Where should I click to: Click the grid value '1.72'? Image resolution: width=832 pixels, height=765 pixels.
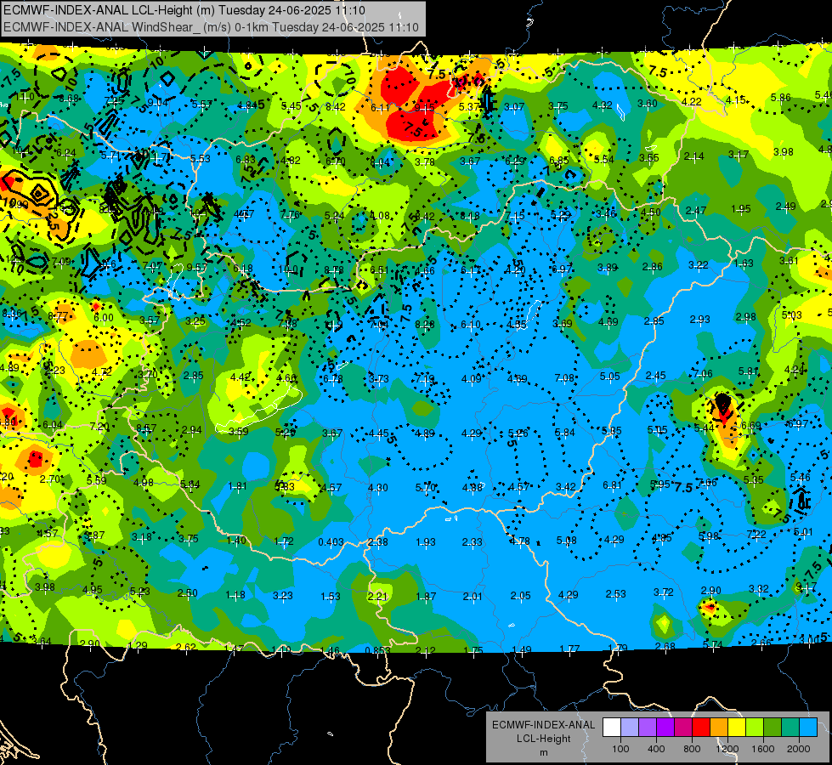click(284, 541)
